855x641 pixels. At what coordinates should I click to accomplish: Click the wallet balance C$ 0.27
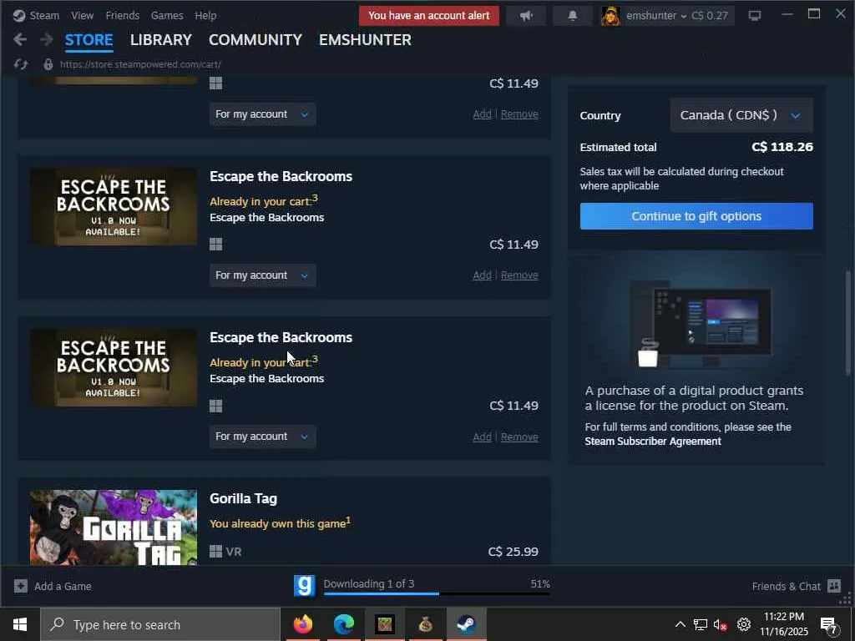(710, 15)
